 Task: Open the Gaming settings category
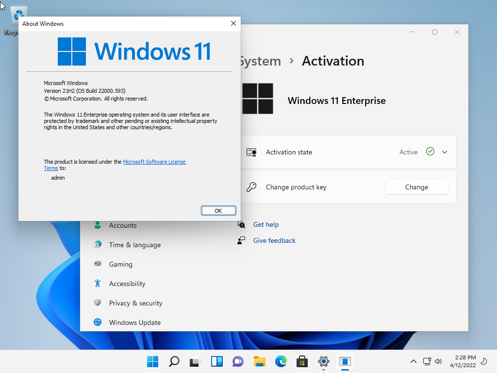(x=121, y=264)
